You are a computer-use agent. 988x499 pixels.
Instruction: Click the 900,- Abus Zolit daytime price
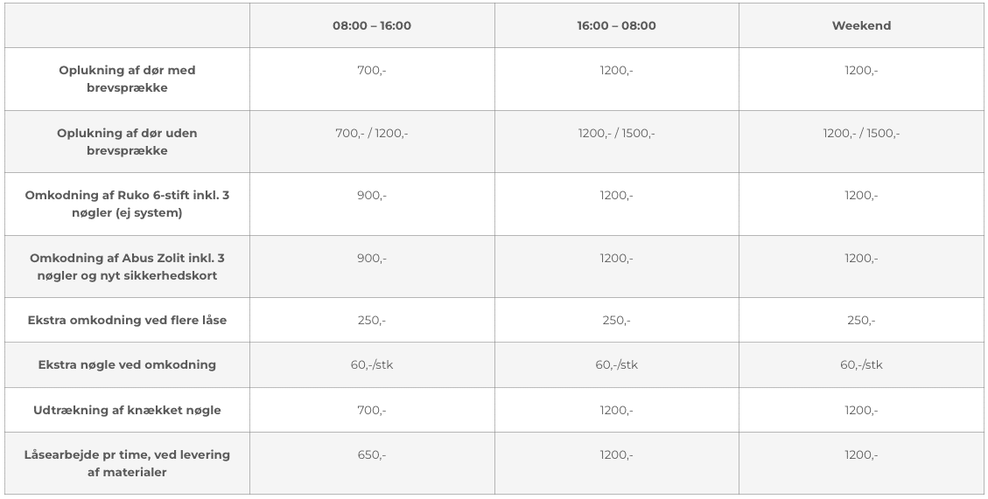coord(372,259)
